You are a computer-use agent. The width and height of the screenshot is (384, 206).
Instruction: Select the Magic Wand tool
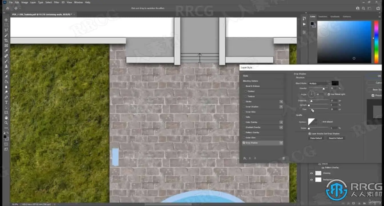click(6, 35)
